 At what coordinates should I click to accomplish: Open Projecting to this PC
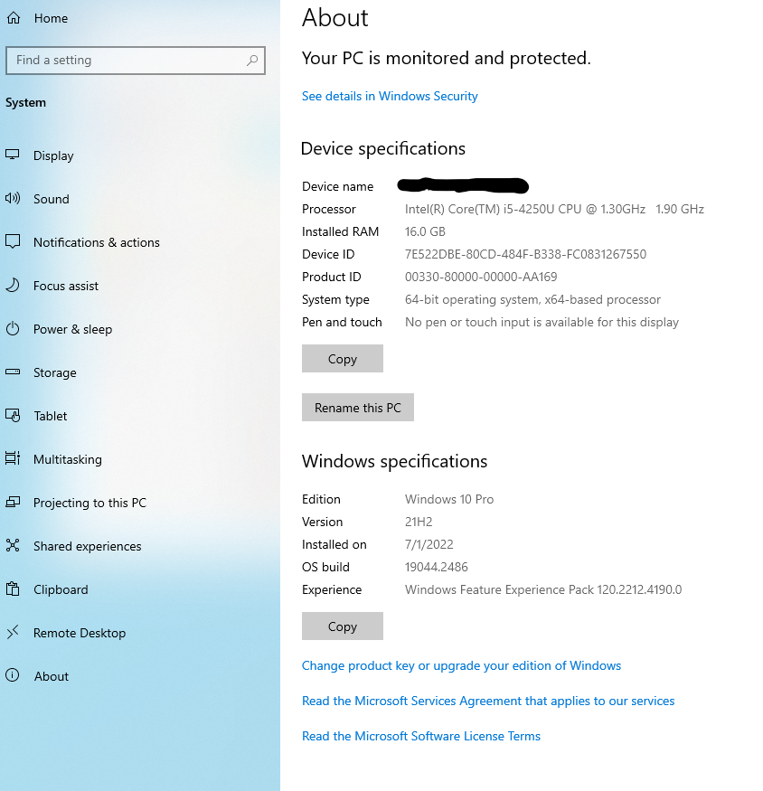pyautogui.click(x=89, y=503)
